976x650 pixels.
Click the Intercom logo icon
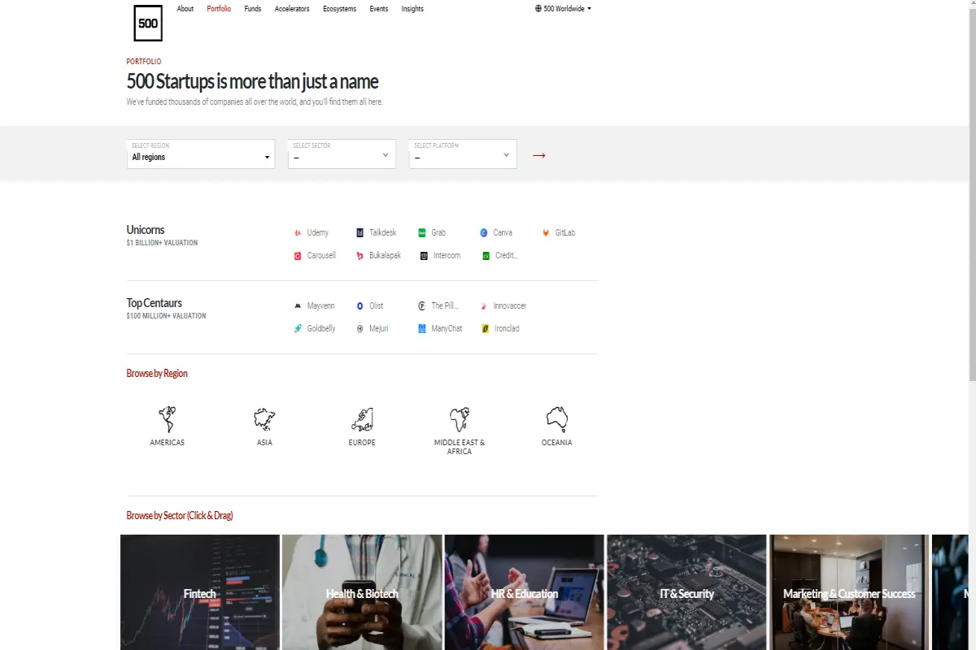423,256
